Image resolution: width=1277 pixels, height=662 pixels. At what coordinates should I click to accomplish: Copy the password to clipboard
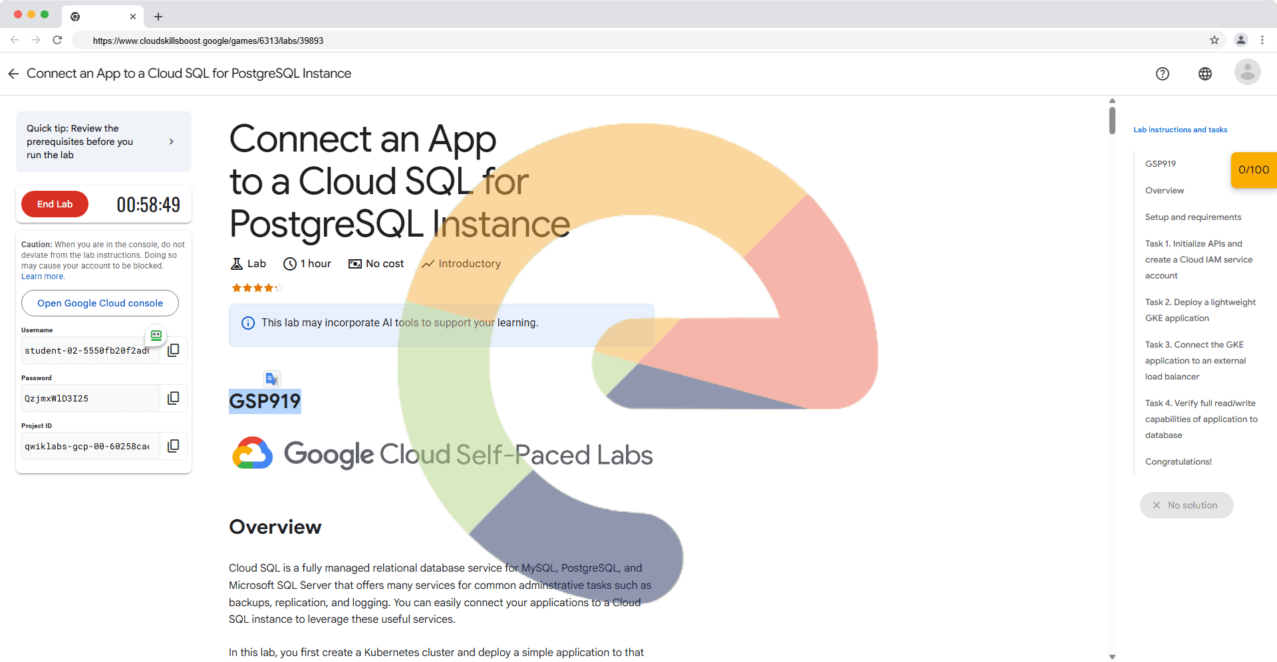pyautogui.click(x=173, y=398)
